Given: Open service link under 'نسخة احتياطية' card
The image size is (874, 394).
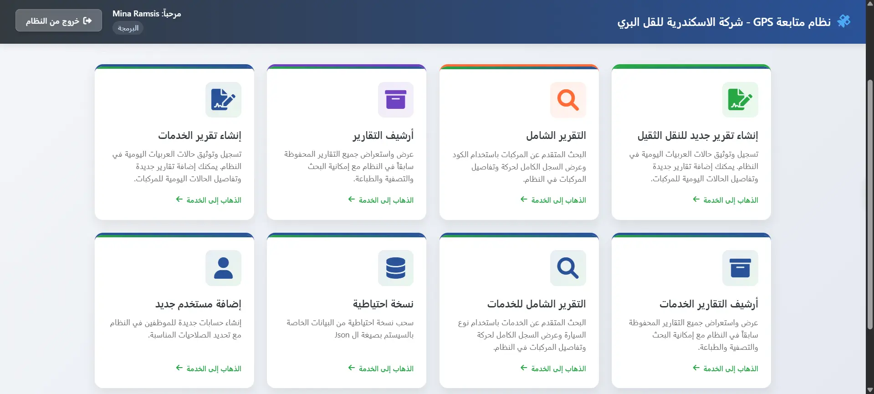Looking at the screenshot, I should tap(381, 368).
